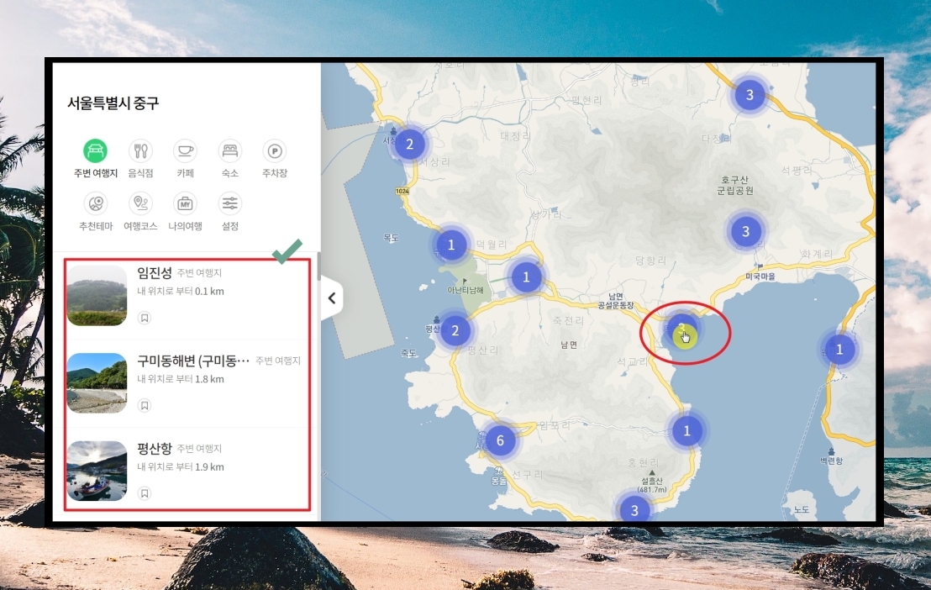Select cluster marker 2 near 서상

pos(409,144)
